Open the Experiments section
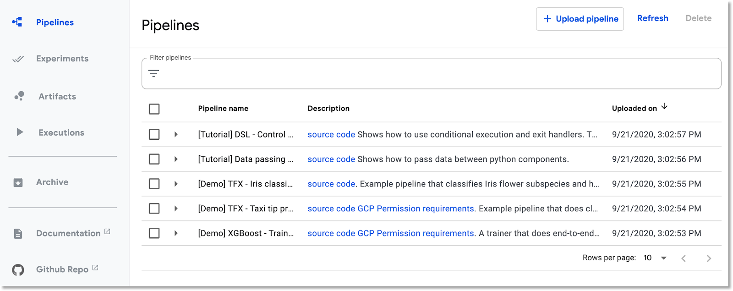 [x=62, y=59]
